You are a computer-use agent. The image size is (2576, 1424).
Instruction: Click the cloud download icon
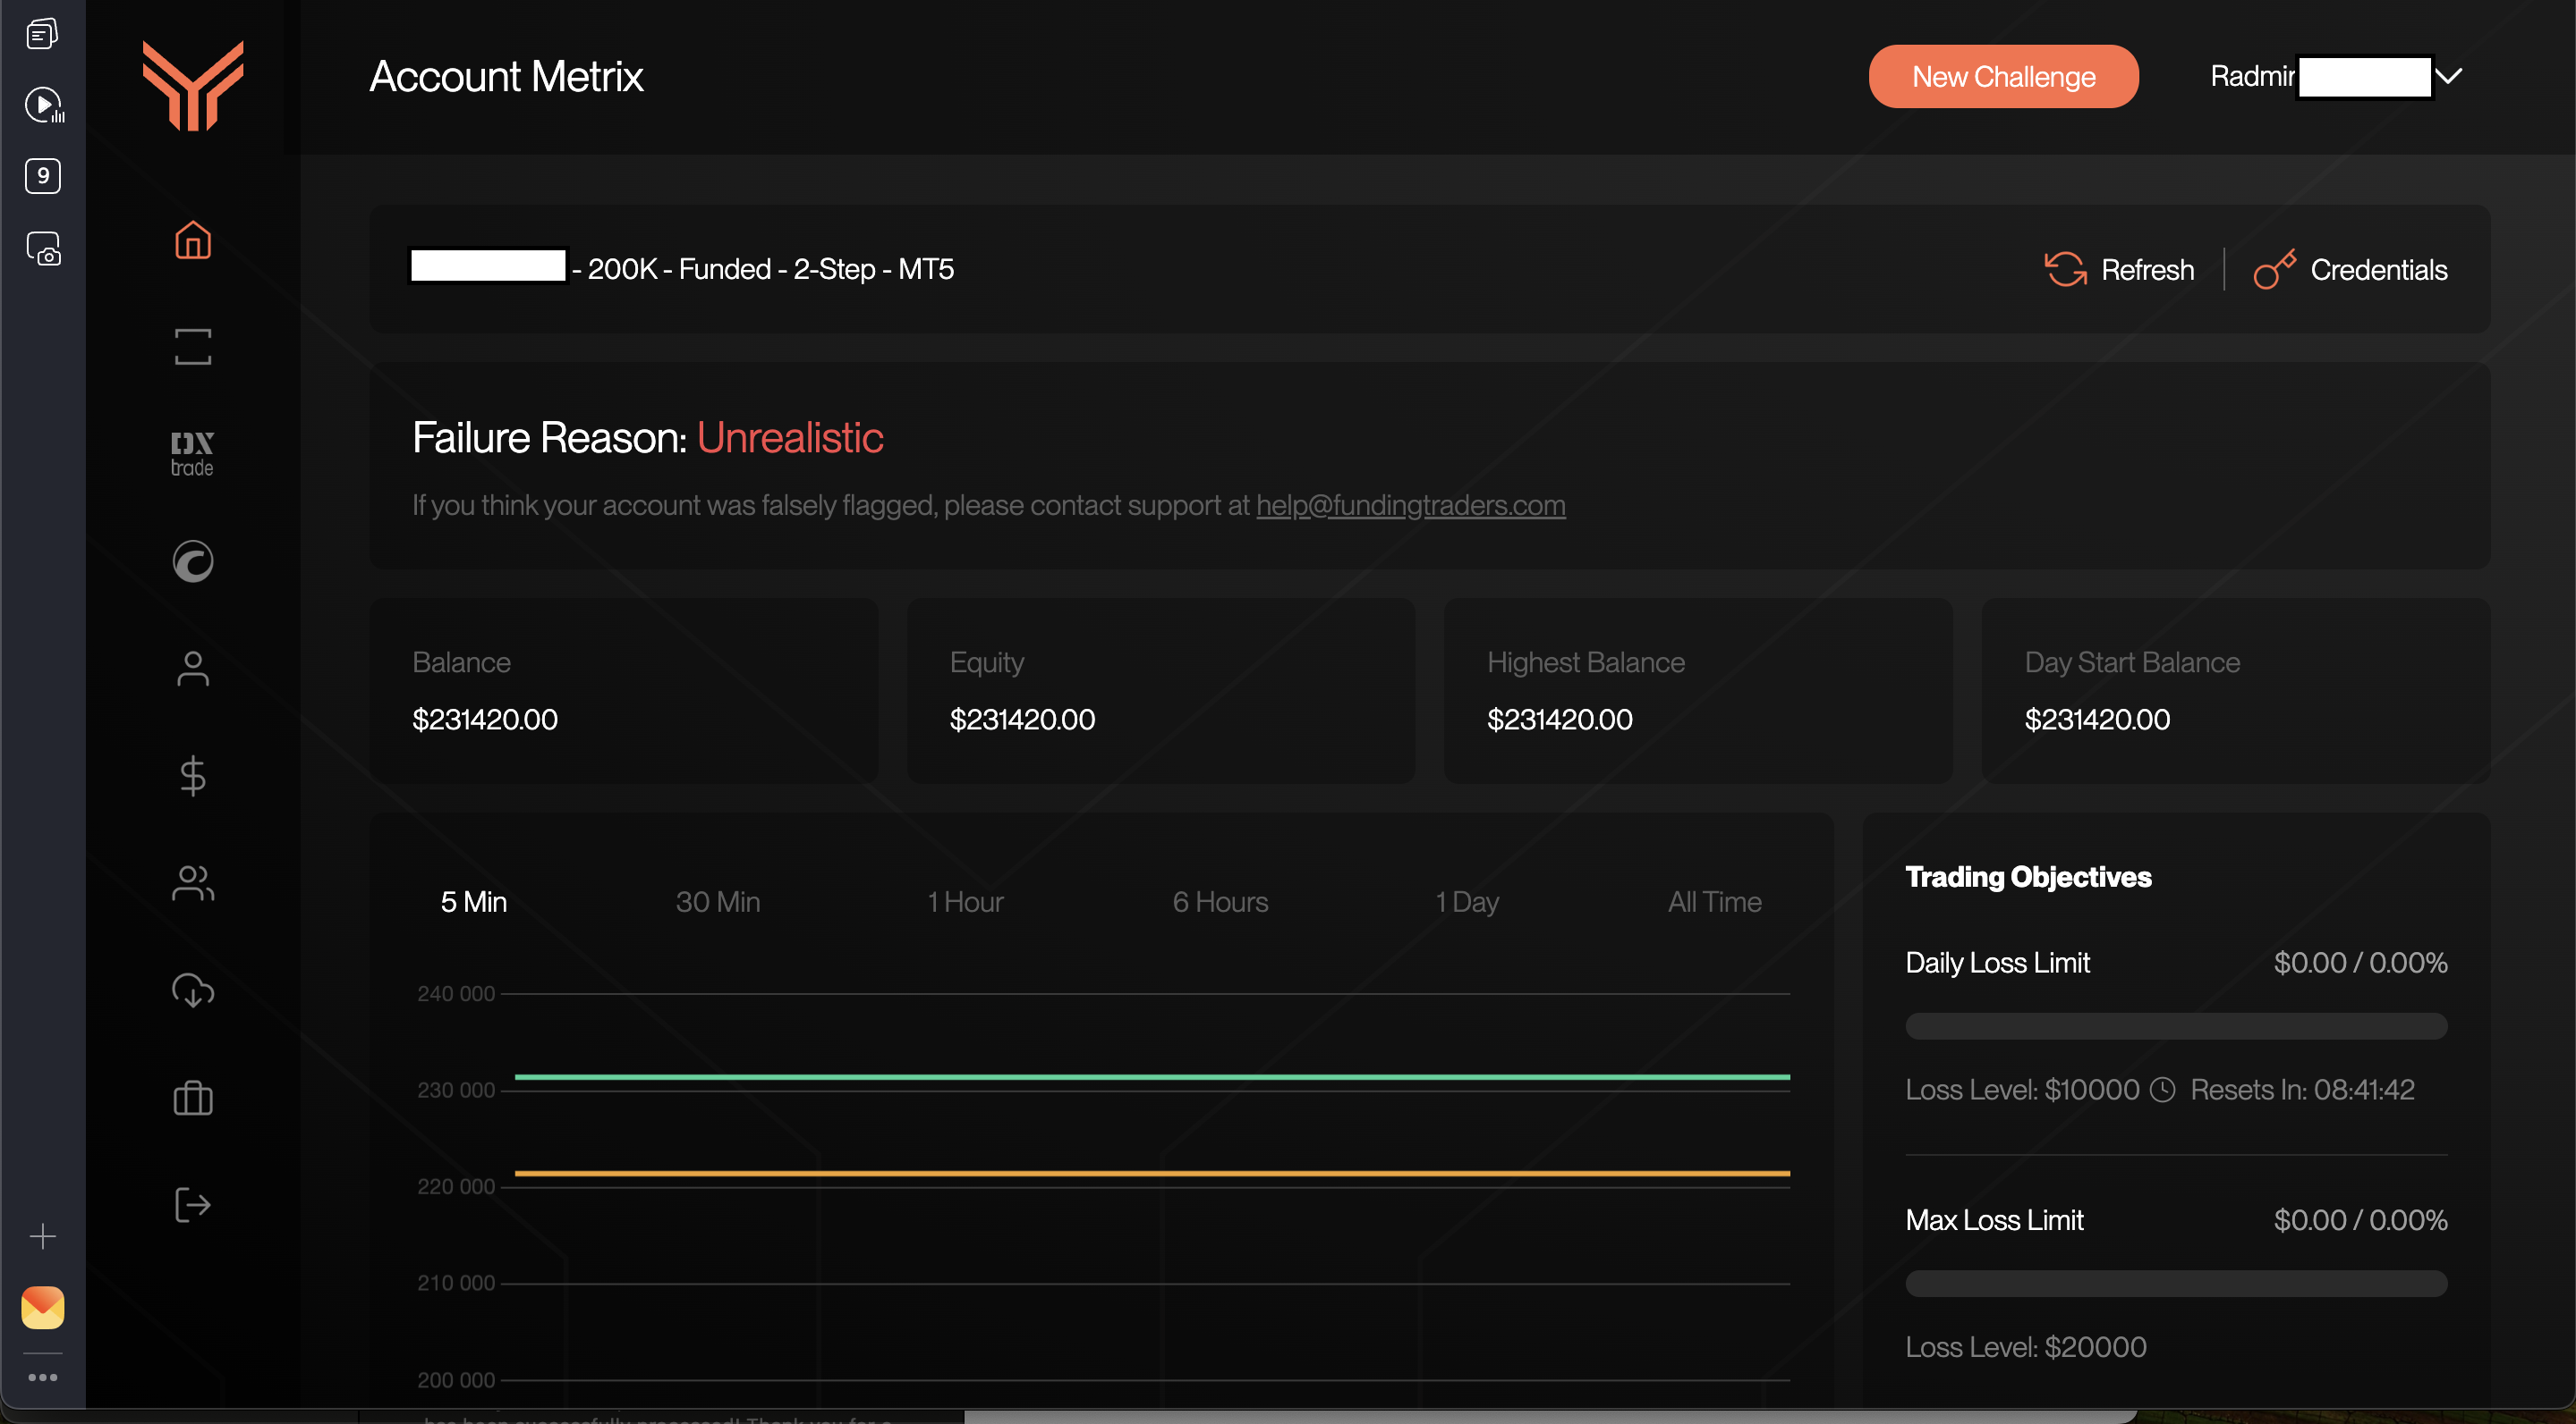click(x=193, y=990)
